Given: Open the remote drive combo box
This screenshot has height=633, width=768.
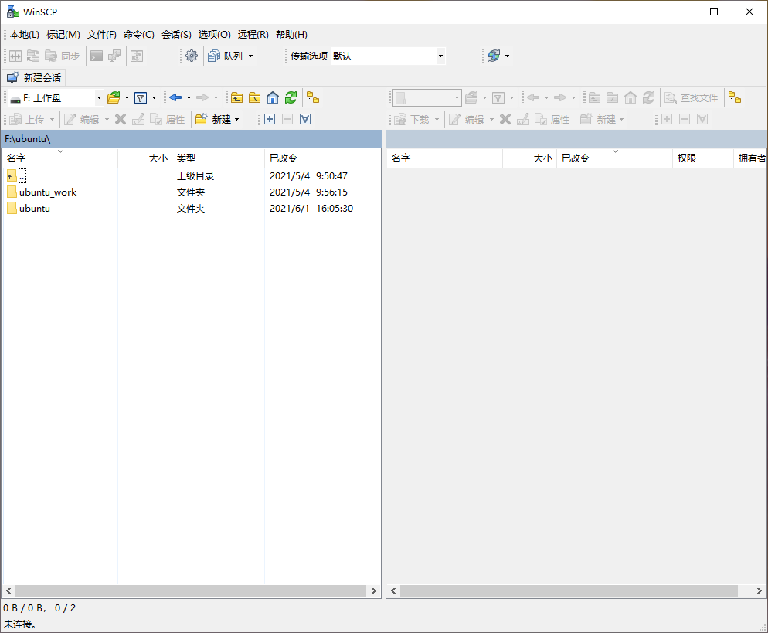Looking at the screenshot, I should tap(426, 98).
